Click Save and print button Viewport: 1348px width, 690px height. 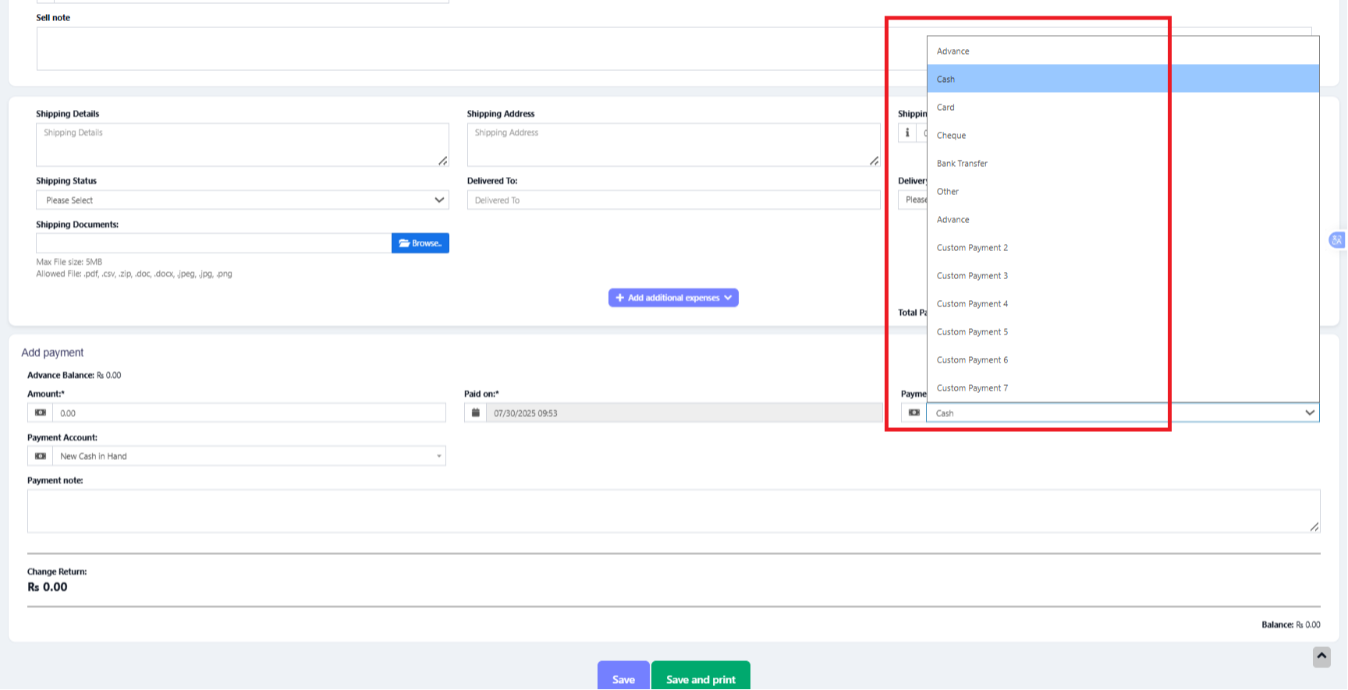pyautogui.click(x=701, y=678)
